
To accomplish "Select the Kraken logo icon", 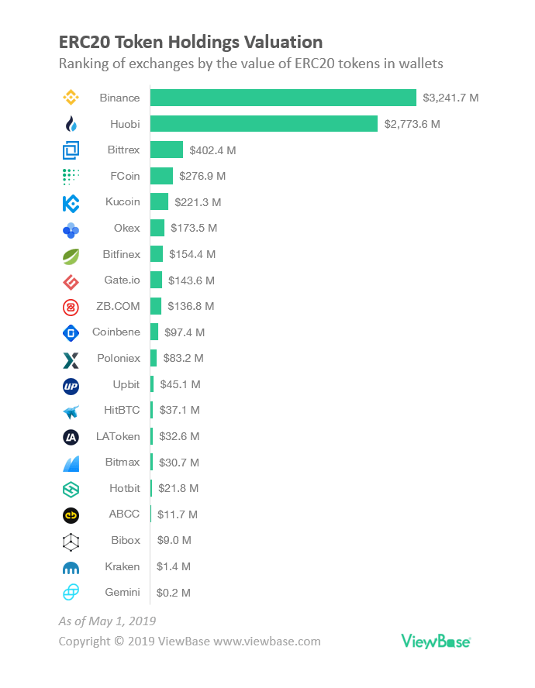I will coord(71,567).
